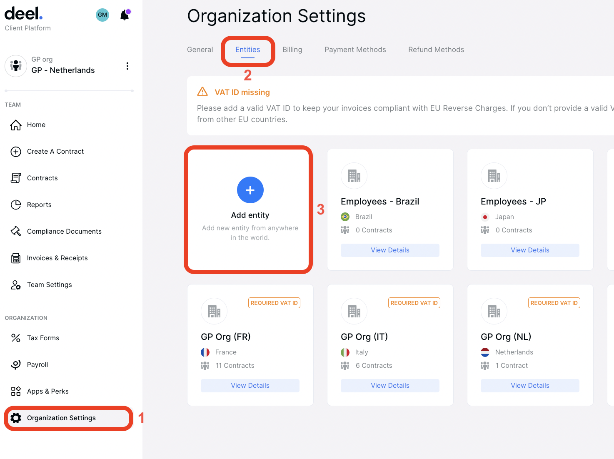The height and width of the screenshot is (459, 614).
Task: Open Invoices & Receipts
Action: pos(57,258)
